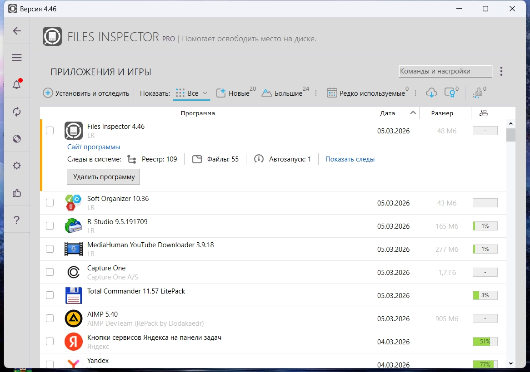Select the AIMP 5.40 checkbox
The height and width of the screenshot is (372, 530).
[x=50, y=318]
